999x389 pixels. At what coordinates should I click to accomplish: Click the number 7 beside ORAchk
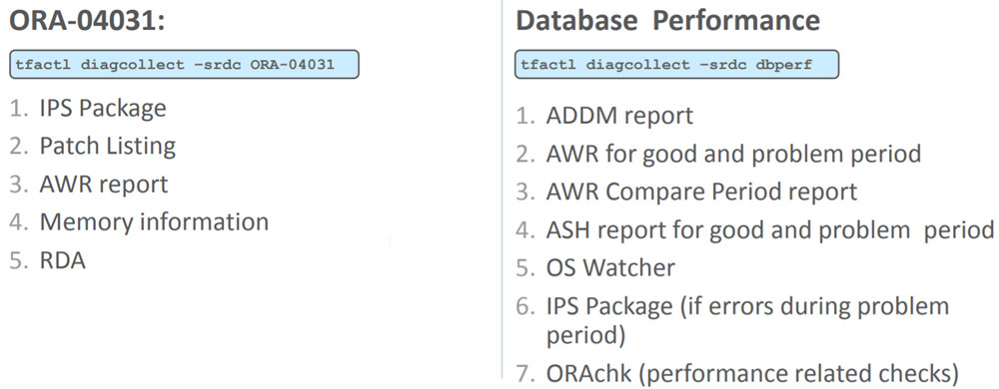(525, 374)
